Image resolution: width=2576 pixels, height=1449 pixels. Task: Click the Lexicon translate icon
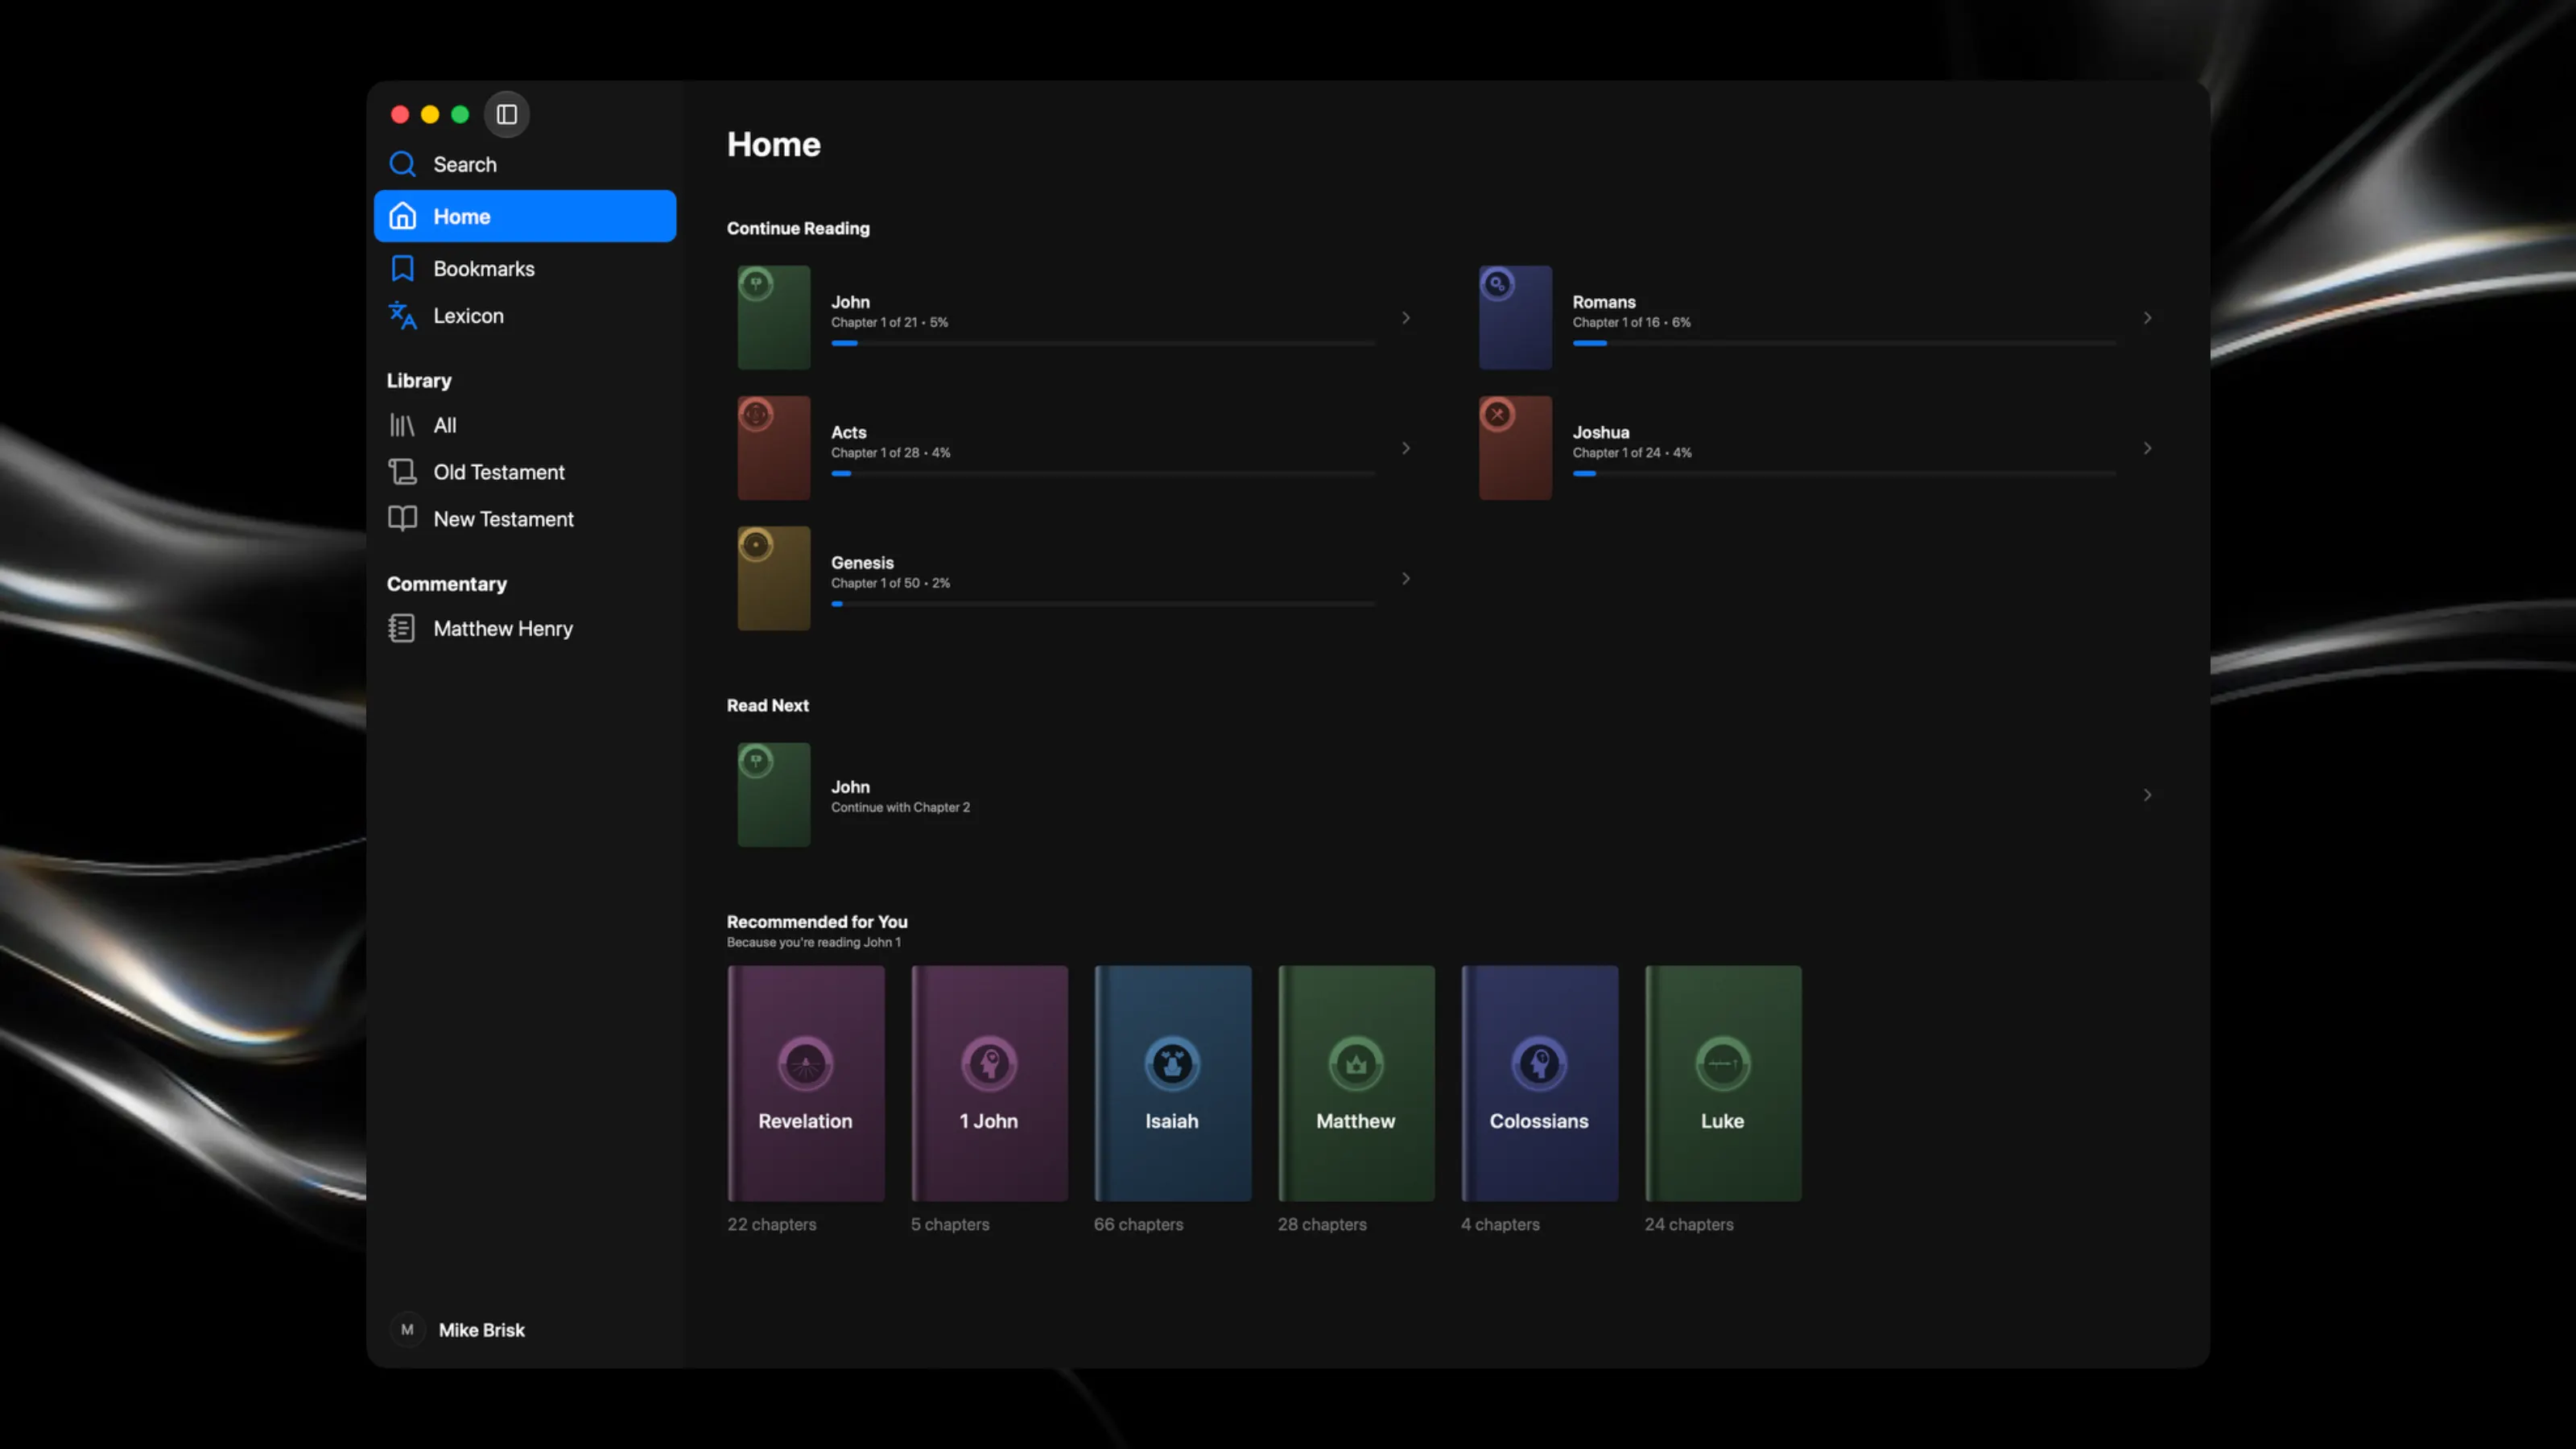pyautogui.click(x=402, y=315)
